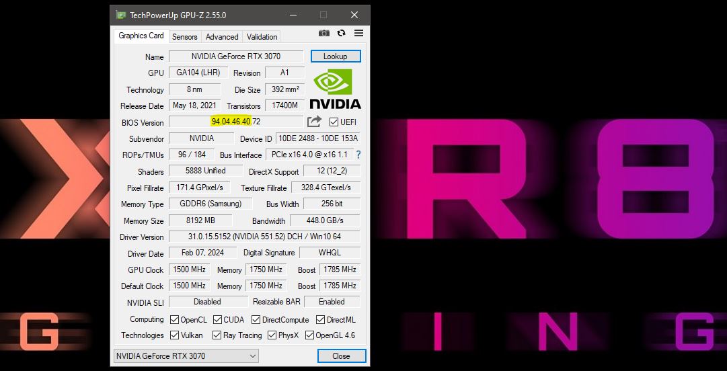Click the Subvendor value NVIDIA
The height and width of the screenshot is (371, 727).
(x=201, y=138)
